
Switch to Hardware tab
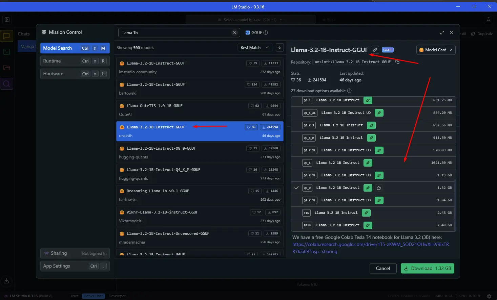pyautogui.click(x=75, y=74)
